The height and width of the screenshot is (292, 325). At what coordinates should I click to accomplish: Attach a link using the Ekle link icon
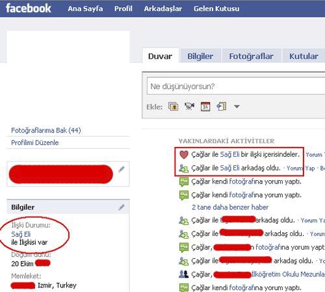point(222,107)
